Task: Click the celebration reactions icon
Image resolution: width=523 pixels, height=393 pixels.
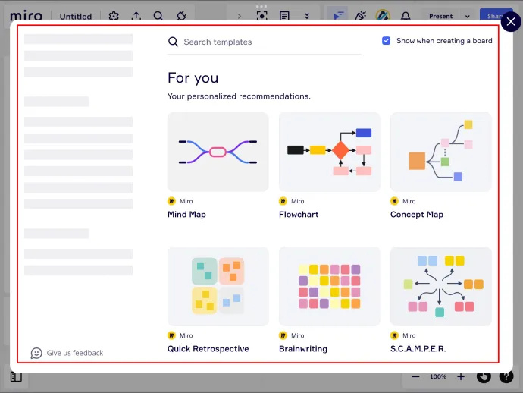Action: coord(361,15)
